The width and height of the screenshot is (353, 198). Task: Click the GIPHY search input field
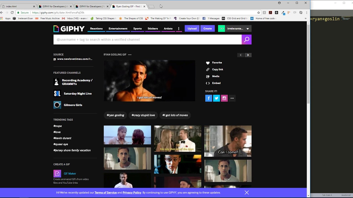pyautogui.click(x=148, y=40)
